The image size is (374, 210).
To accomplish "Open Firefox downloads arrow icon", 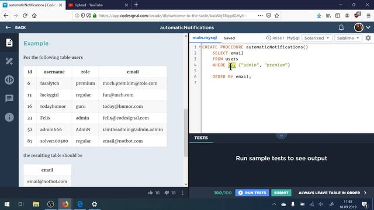I will coord(319,16).
